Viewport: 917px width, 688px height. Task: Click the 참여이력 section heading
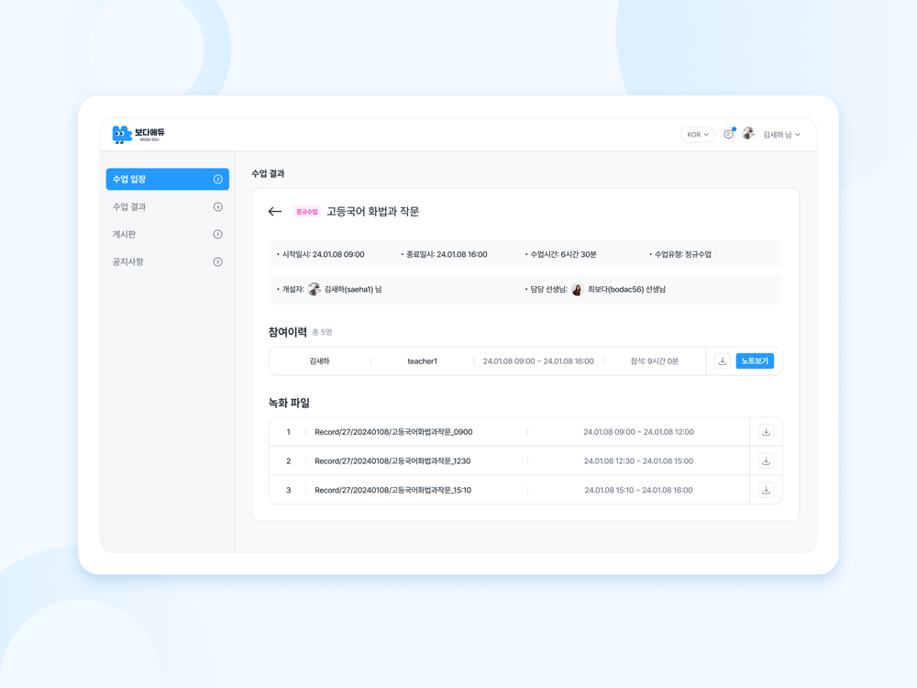click(x=287, y=332)
